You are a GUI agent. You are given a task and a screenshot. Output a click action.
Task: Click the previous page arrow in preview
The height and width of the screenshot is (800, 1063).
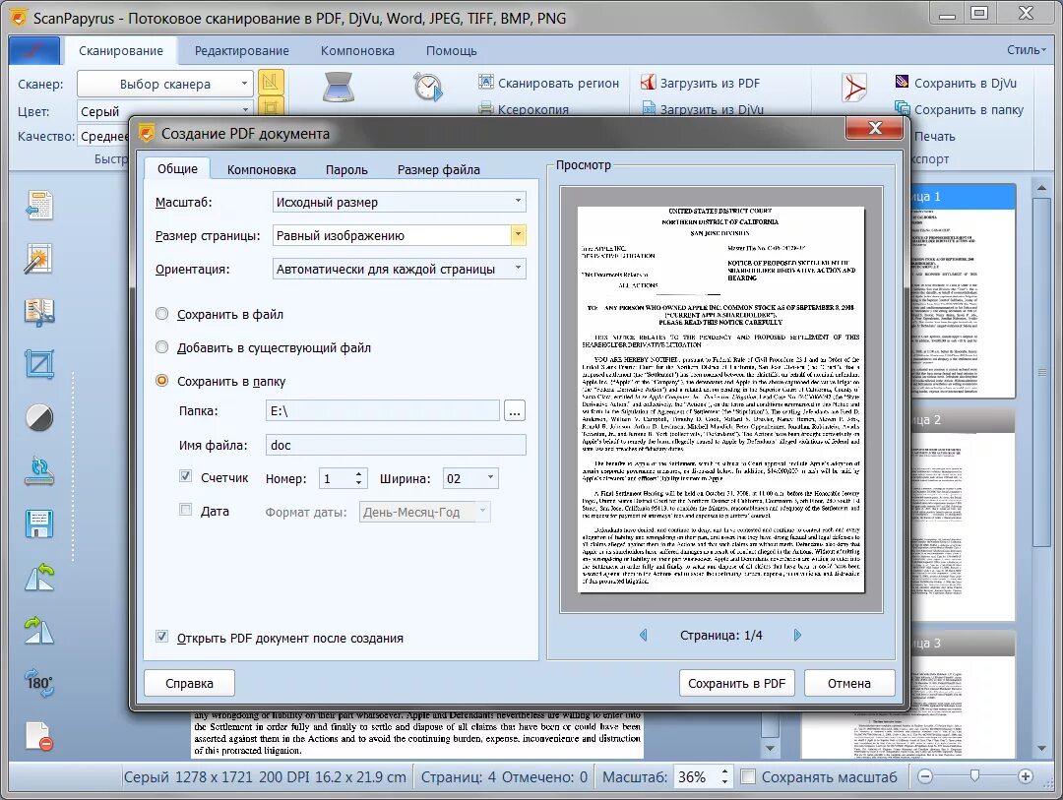[644, 635]
